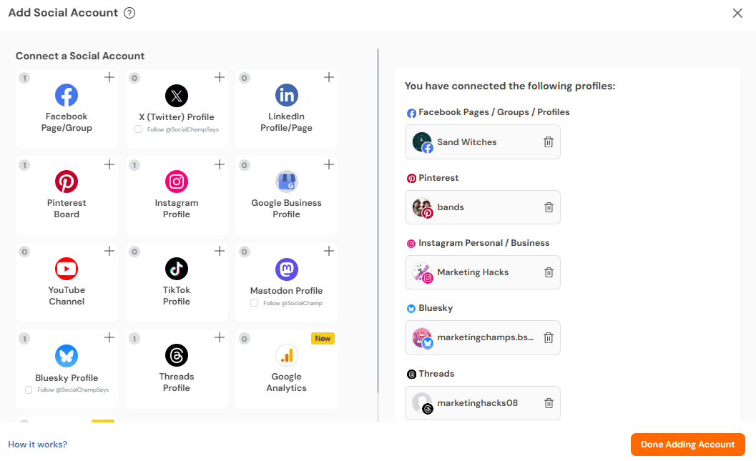Select the Threads Profile icon
Screen dimensions: 756x461
click(x=176, y=355)
